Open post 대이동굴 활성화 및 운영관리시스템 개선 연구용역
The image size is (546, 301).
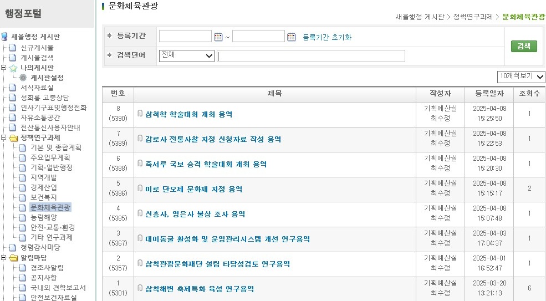click(x=227, y=239)
